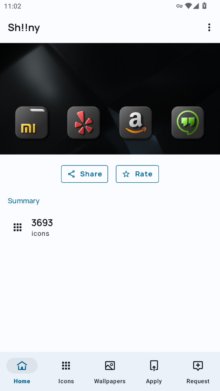
Task: Switch to the Home tab
Action: (x=22, y=371)
